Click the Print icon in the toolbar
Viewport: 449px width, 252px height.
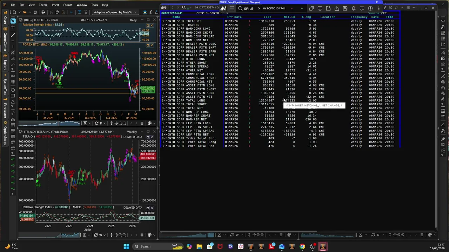click(43, 12)
